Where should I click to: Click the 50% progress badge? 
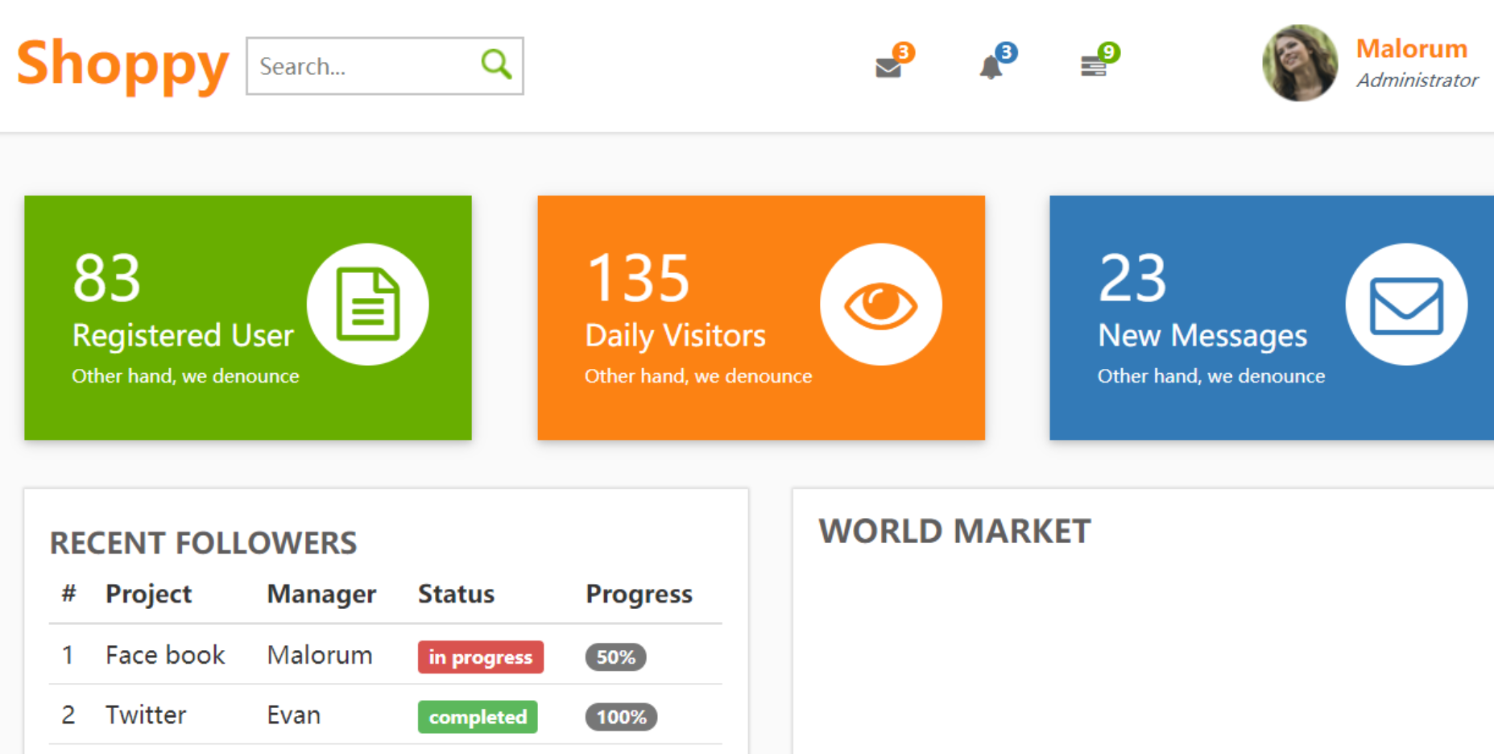(x=615, y=657)
